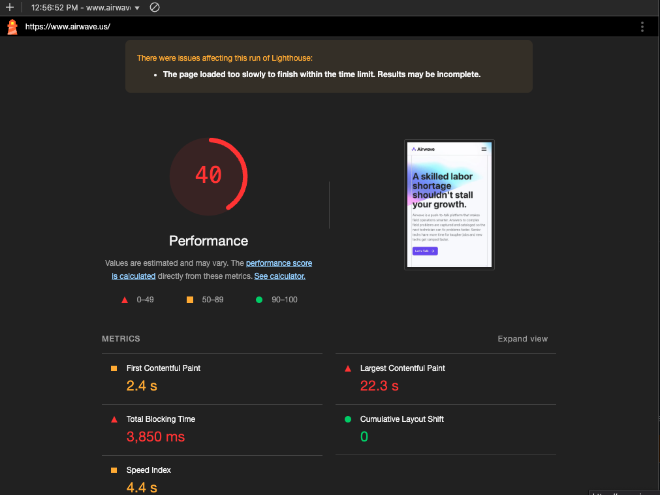660x495 pixels.
Task: Click the red triangle beside Largest Contentful Paint
Action: (348, 369)
